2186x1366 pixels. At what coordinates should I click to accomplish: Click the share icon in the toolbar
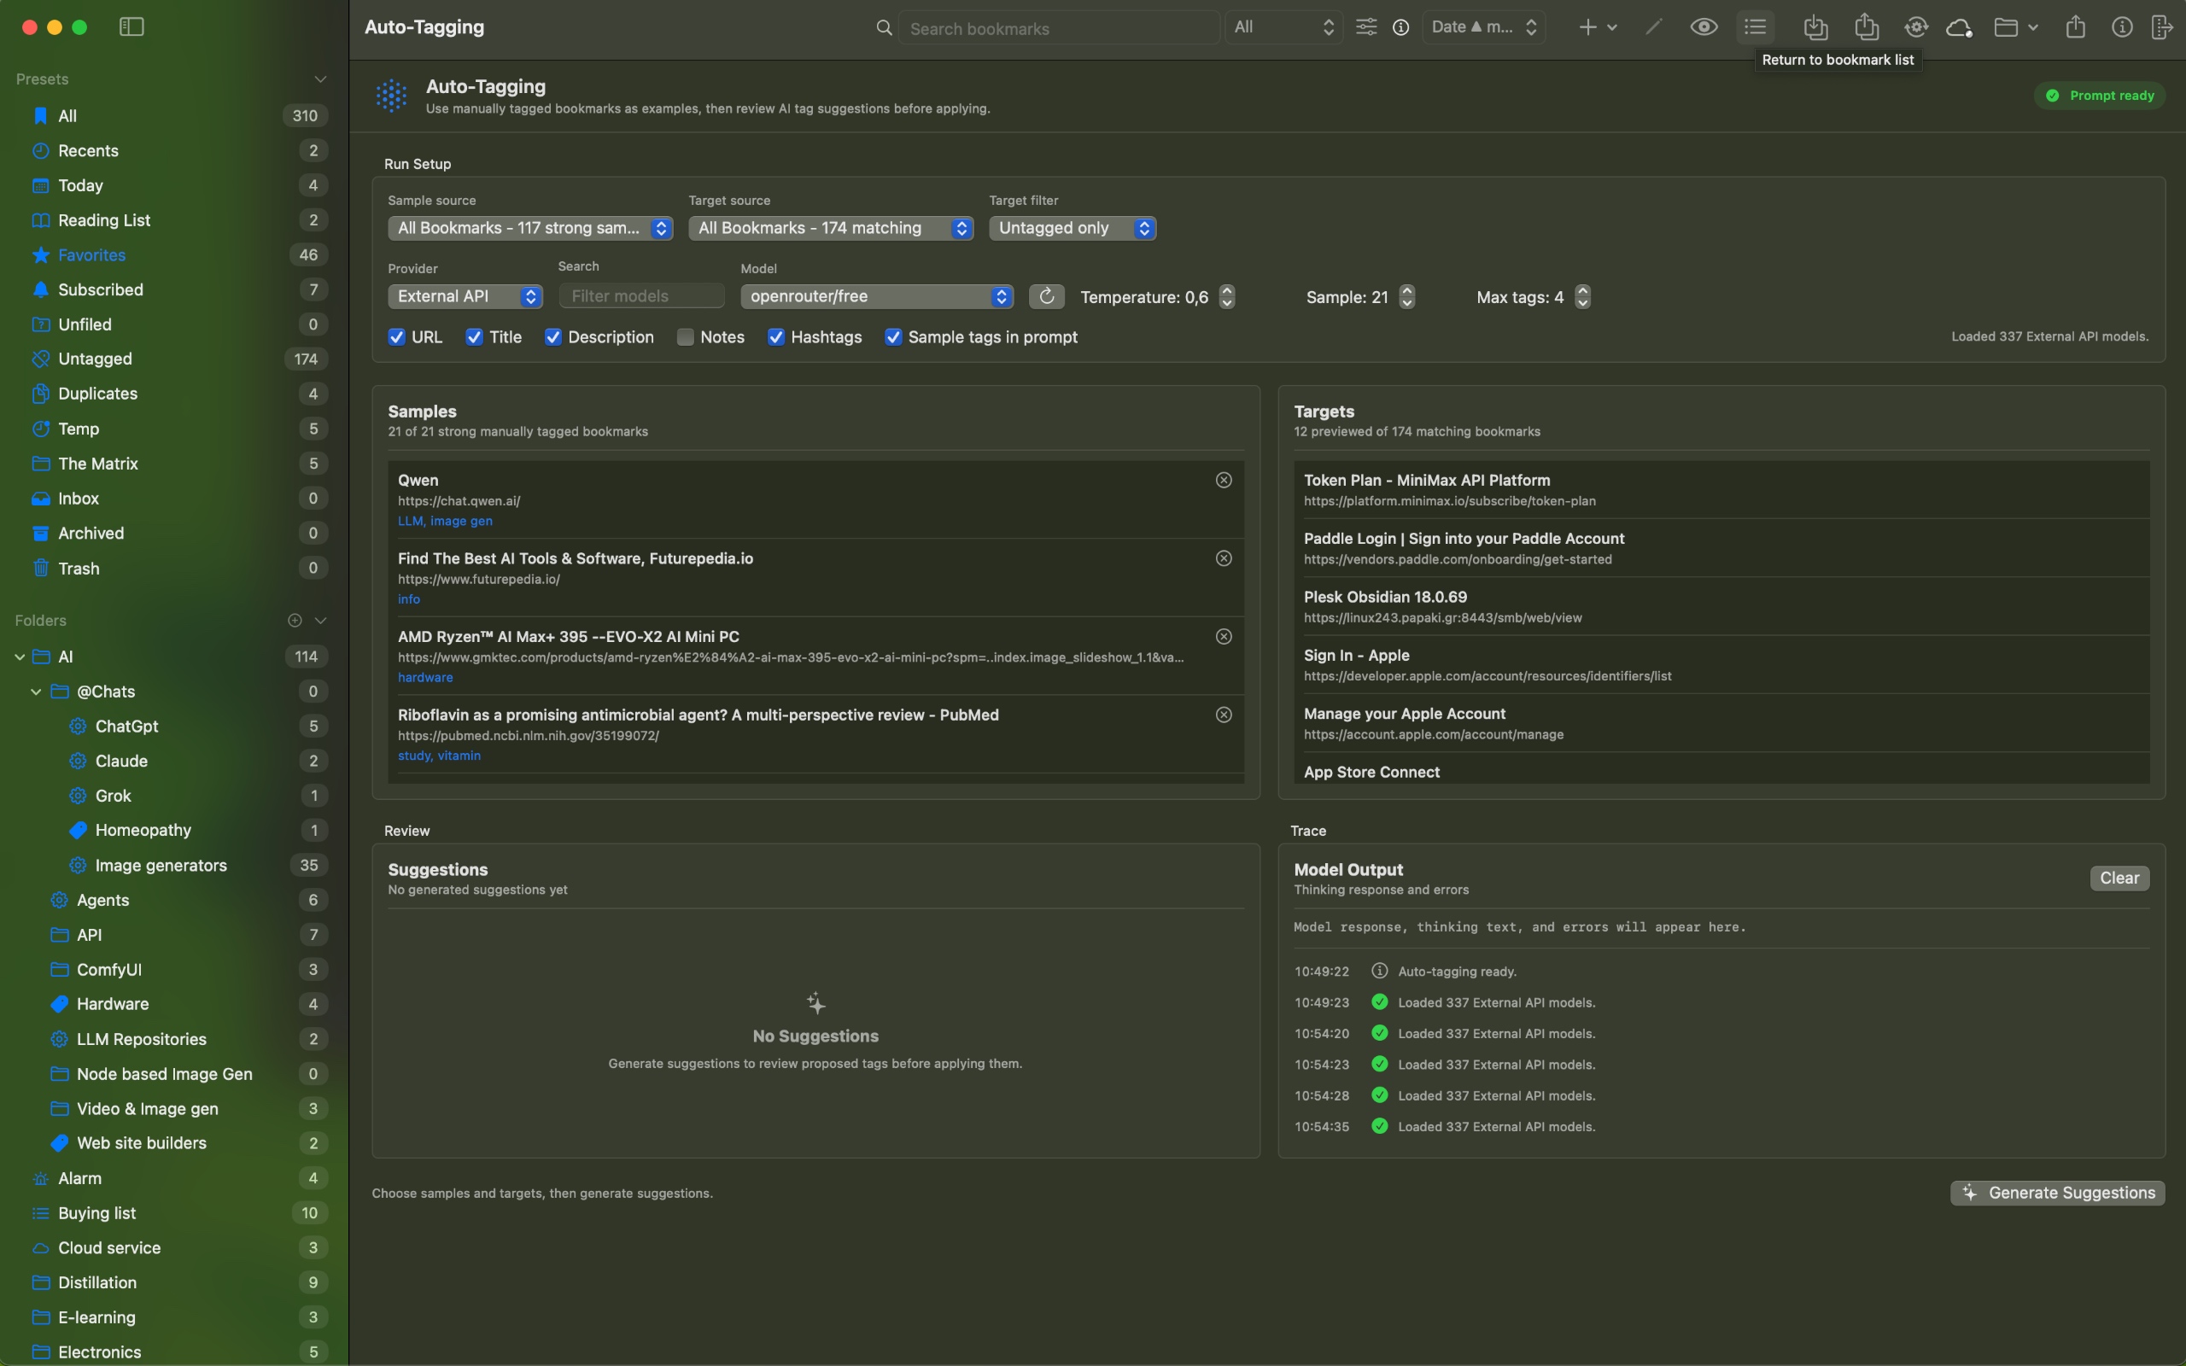(2075, 27)
